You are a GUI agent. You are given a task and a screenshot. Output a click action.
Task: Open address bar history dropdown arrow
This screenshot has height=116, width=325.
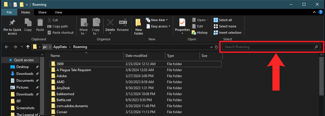[x=211, y=47]
